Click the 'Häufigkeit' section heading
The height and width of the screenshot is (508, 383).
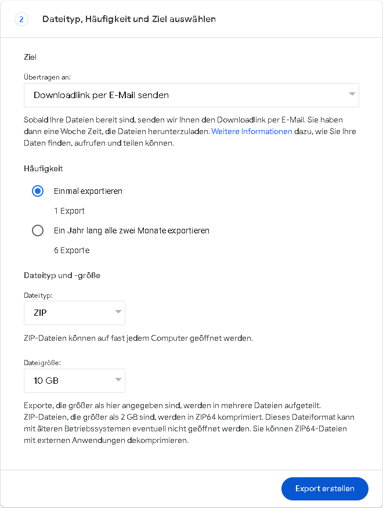tap(44, 168)
